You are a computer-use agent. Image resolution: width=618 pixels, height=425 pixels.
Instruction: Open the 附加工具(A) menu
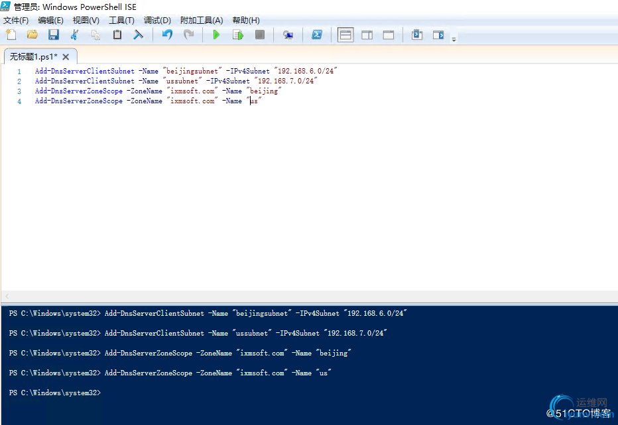coord(202,20)
